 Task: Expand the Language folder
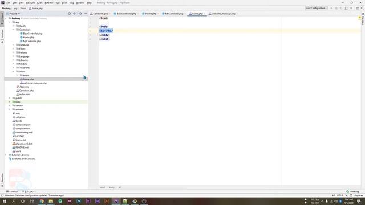coord(13,56)
